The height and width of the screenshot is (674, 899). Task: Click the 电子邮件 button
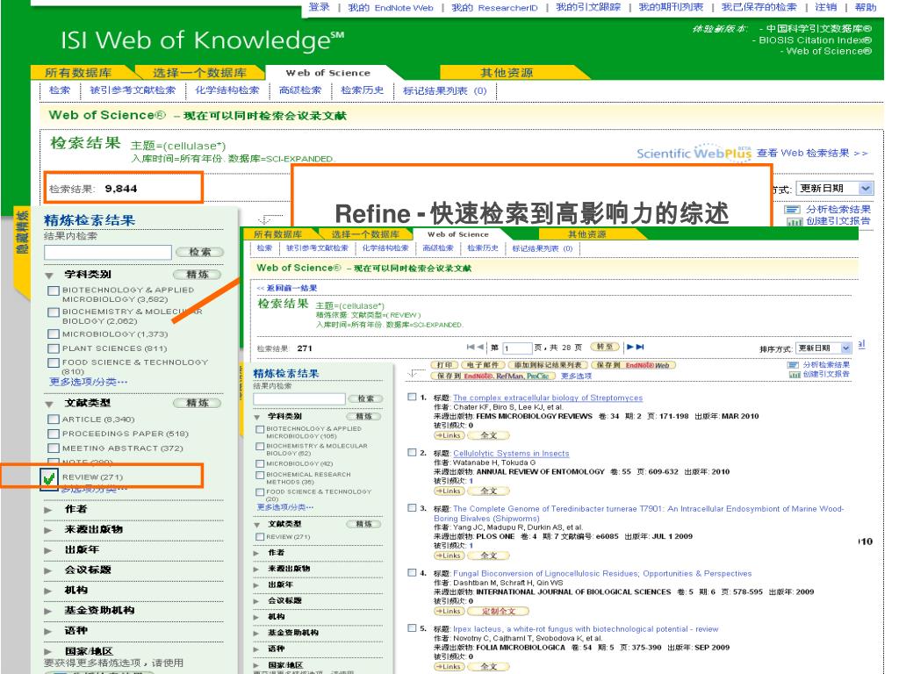(482, 365)
